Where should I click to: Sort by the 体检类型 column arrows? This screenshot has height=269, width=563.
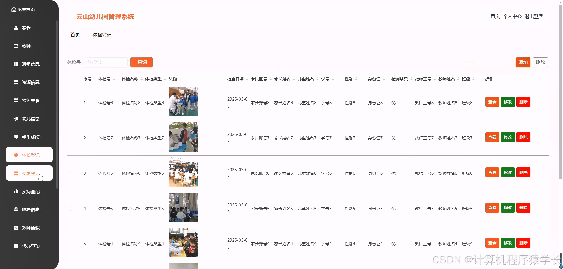(165, 79)
